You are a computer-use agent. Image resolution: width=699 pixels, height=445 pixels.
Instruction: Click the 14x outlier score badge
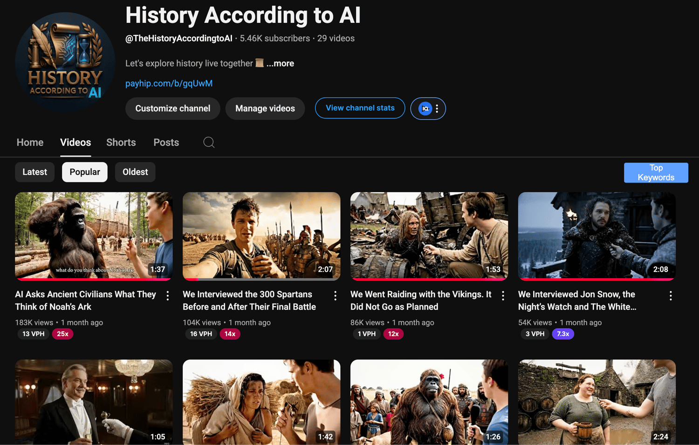coord(230,334)
